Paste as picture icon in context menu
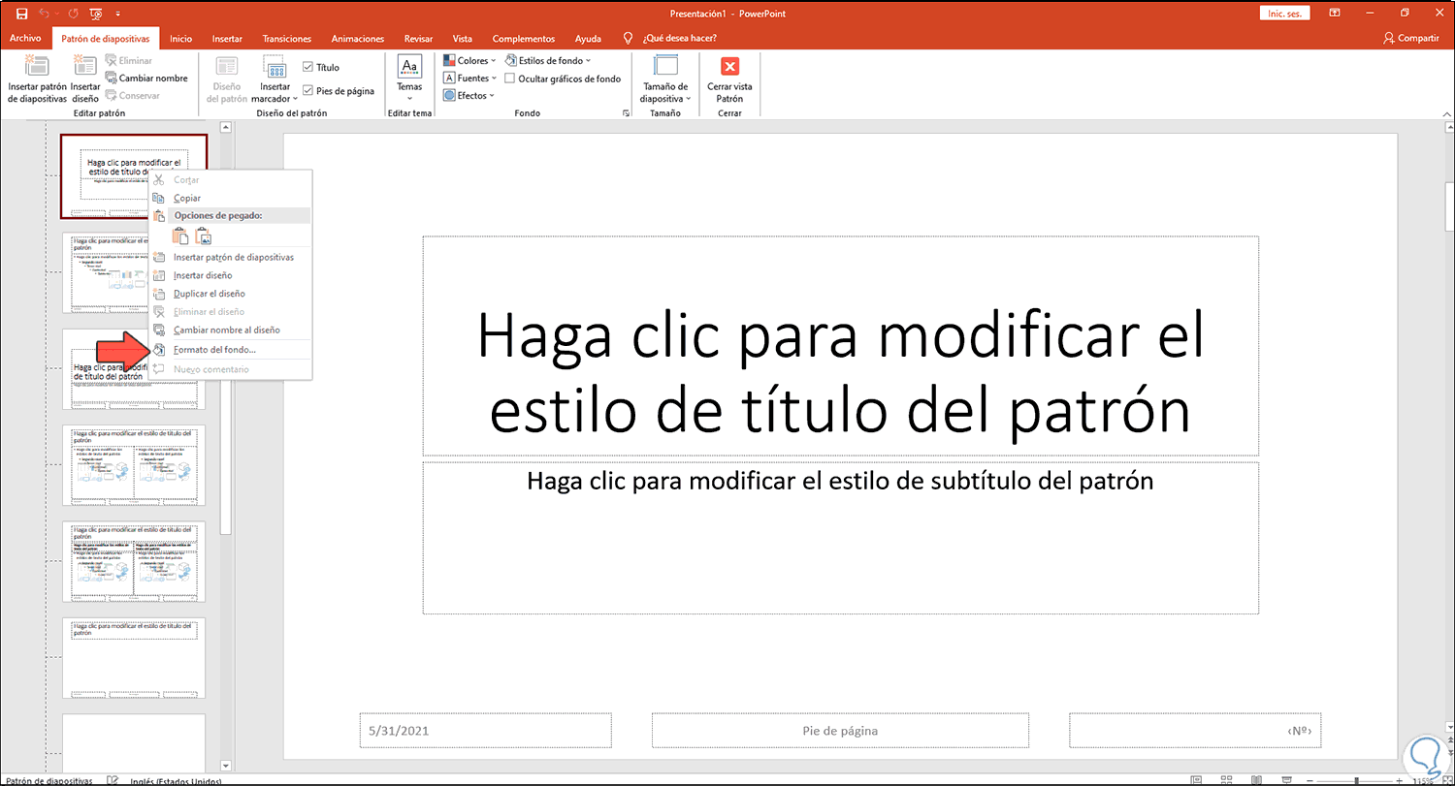This screenshot has height=786, width=1455. point(204,236)
